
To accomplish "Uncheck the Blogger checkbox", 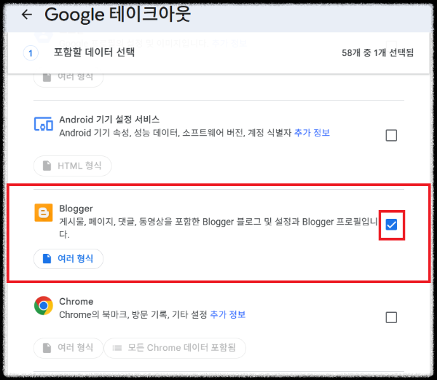I will coord(391,225).
